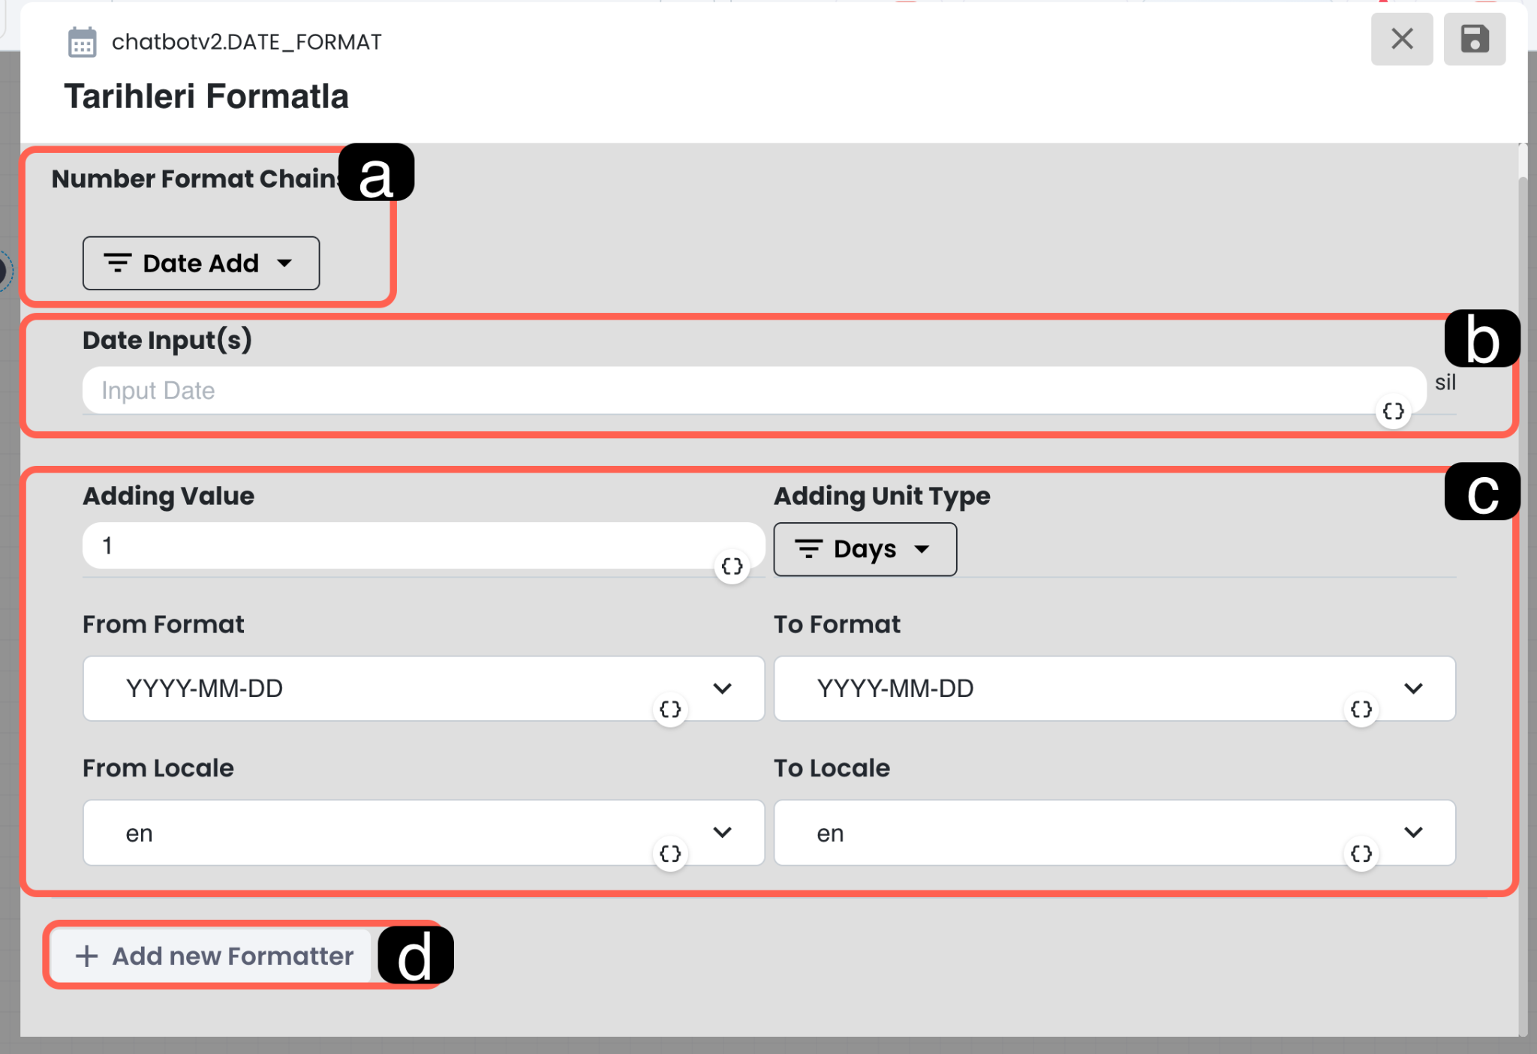Screen dimensions: 1537x1054
Task: Open the Date Add formatter dropdown
Action: coord(201,263)
